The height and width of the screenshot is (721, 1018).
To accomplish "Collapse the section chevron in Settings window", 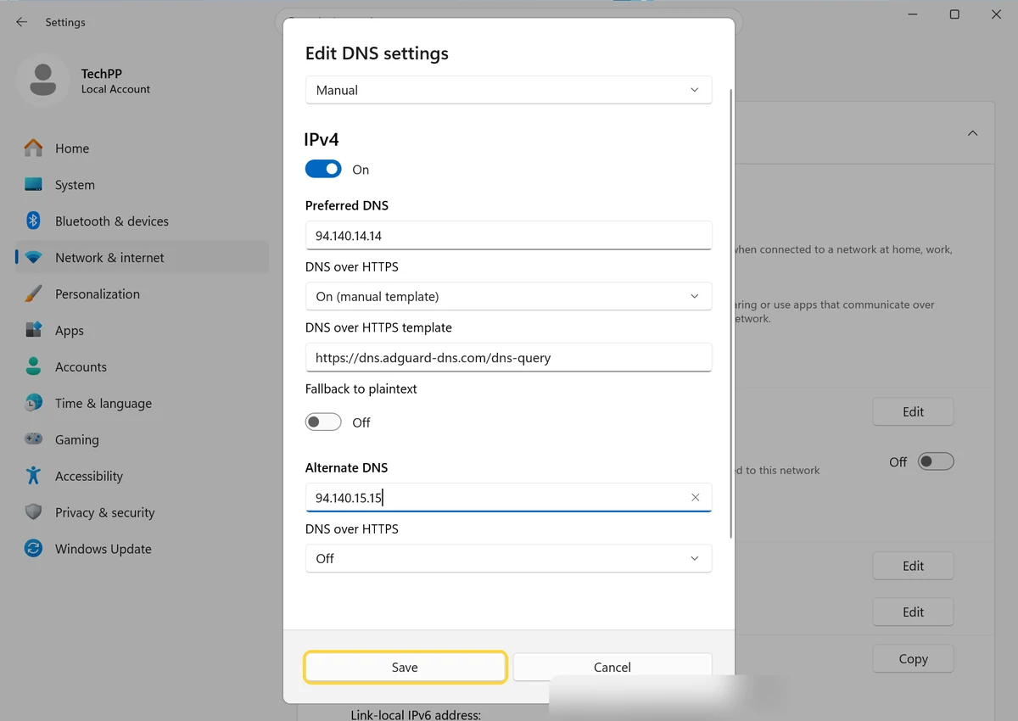I will [972, 133].
